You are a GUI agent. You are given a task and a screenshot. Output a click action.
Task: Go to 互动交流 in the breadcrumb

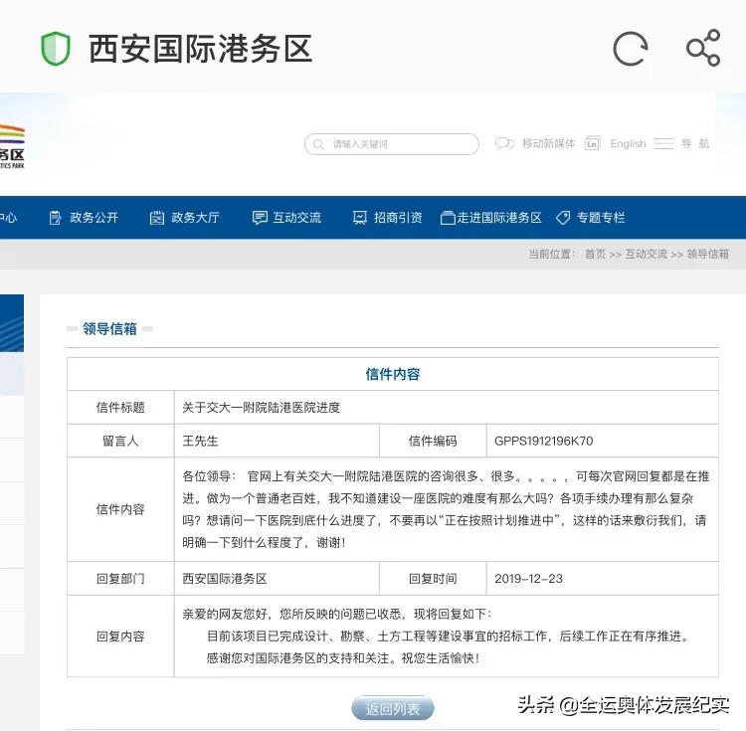click(x=647, y=254)
